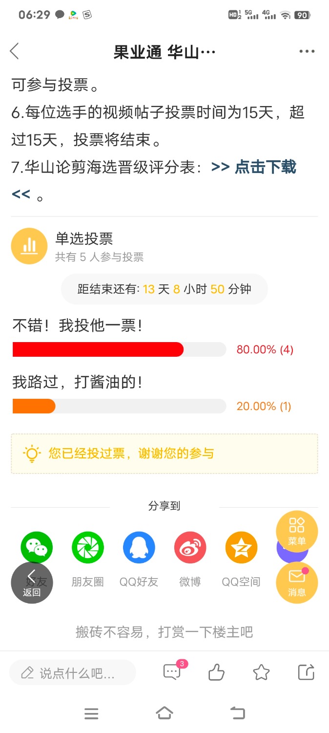
Task: Open the floating 菜单 menu button
Action: [x=297, y=531]
